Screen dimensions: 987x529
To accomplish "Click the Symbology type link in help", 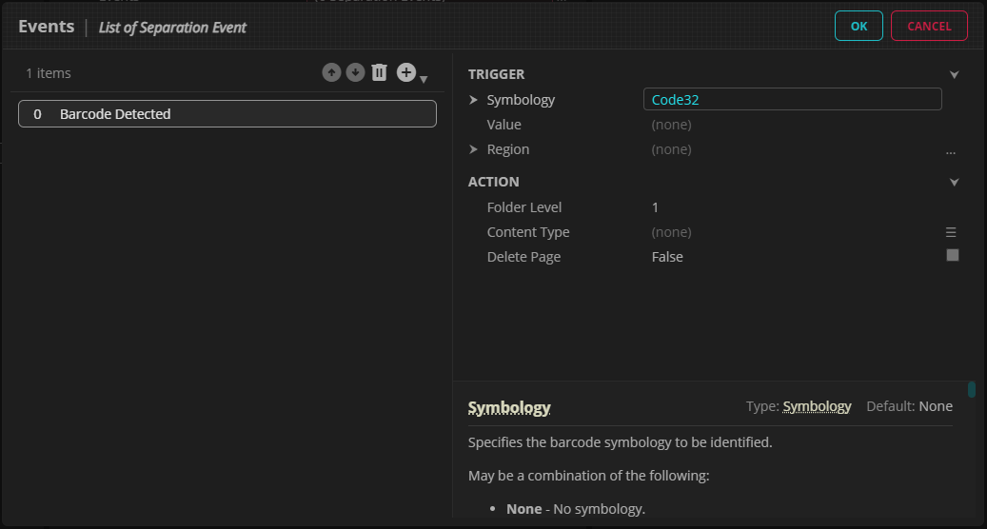I will pos(817,406).
